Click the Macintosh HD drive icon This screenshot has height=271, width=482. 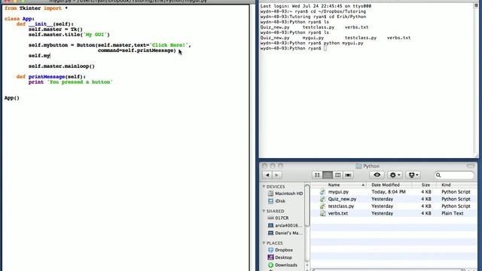click(270, 193)
